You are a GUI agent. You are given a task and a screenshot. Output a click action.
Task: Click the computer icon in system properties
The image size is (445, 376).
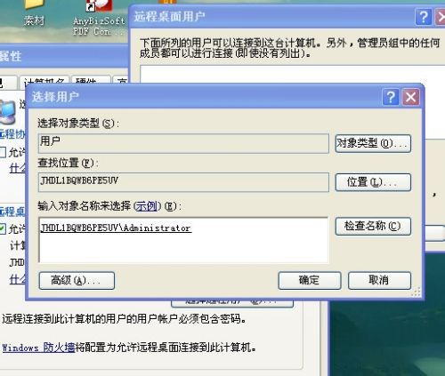click(x=7, y=113)
